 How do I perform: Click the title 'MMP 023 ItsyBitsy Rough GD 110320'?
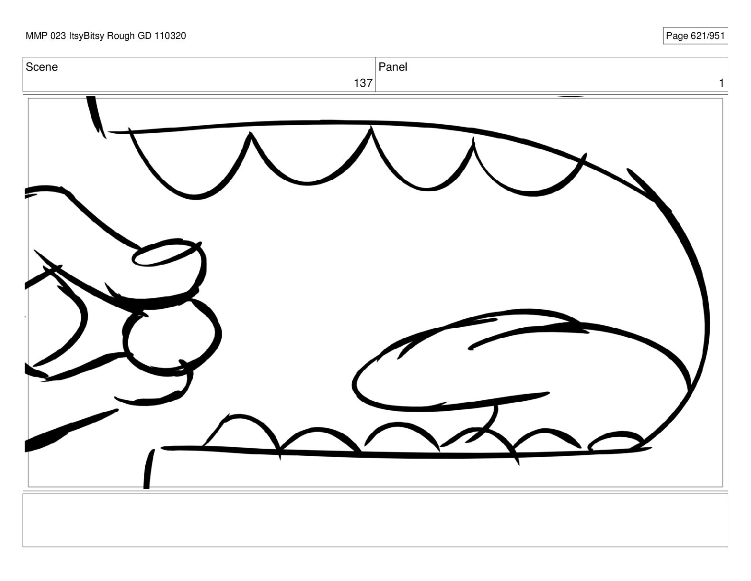[106, 36]
